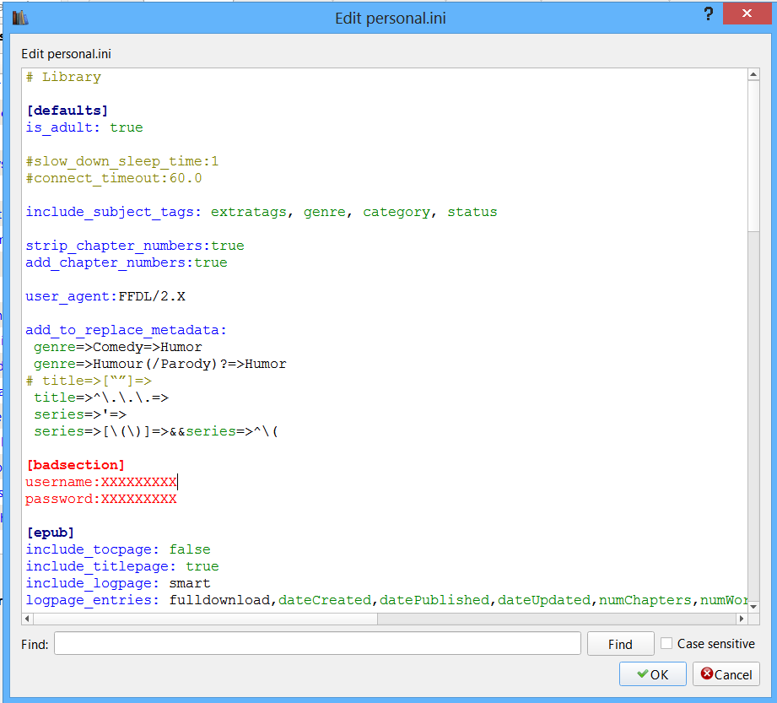Click the 'include_subject_tags' line
This screenshot has width=777, height=703.
tap(262, 212)
